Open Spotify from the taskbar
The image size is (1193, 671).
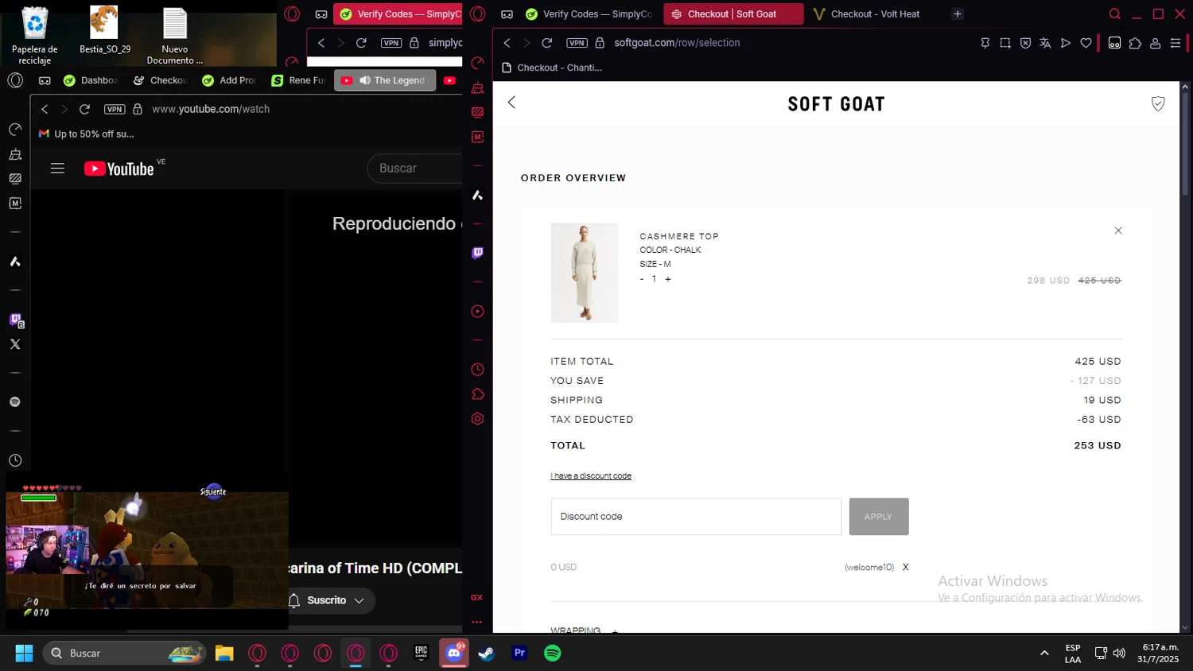click(x=552, y=653)
